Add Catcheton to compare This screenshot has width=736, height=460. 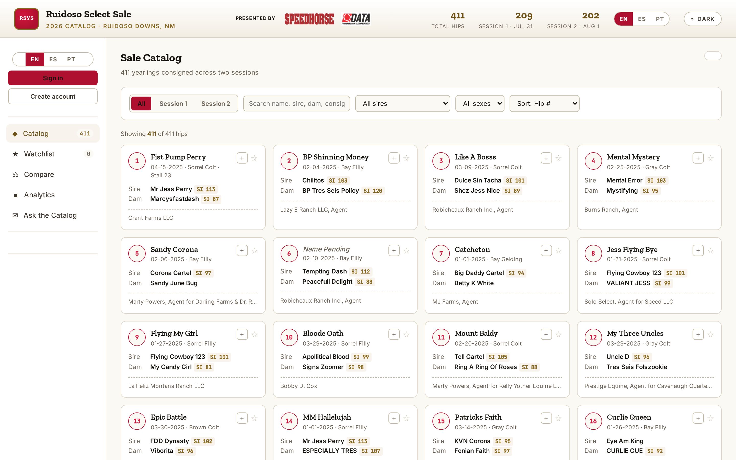coord(546,250)
